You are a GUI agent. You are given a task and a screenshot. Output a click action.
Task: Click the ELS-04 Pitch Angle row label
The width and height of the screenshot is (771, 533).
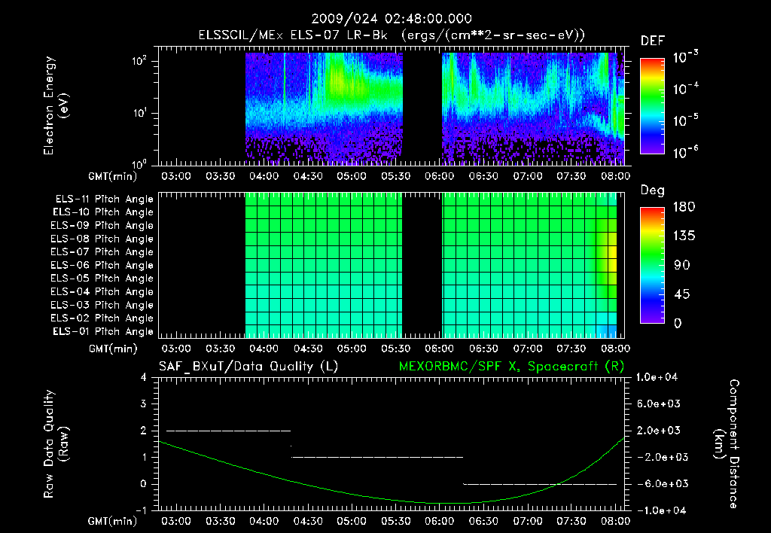coord(102,291)
